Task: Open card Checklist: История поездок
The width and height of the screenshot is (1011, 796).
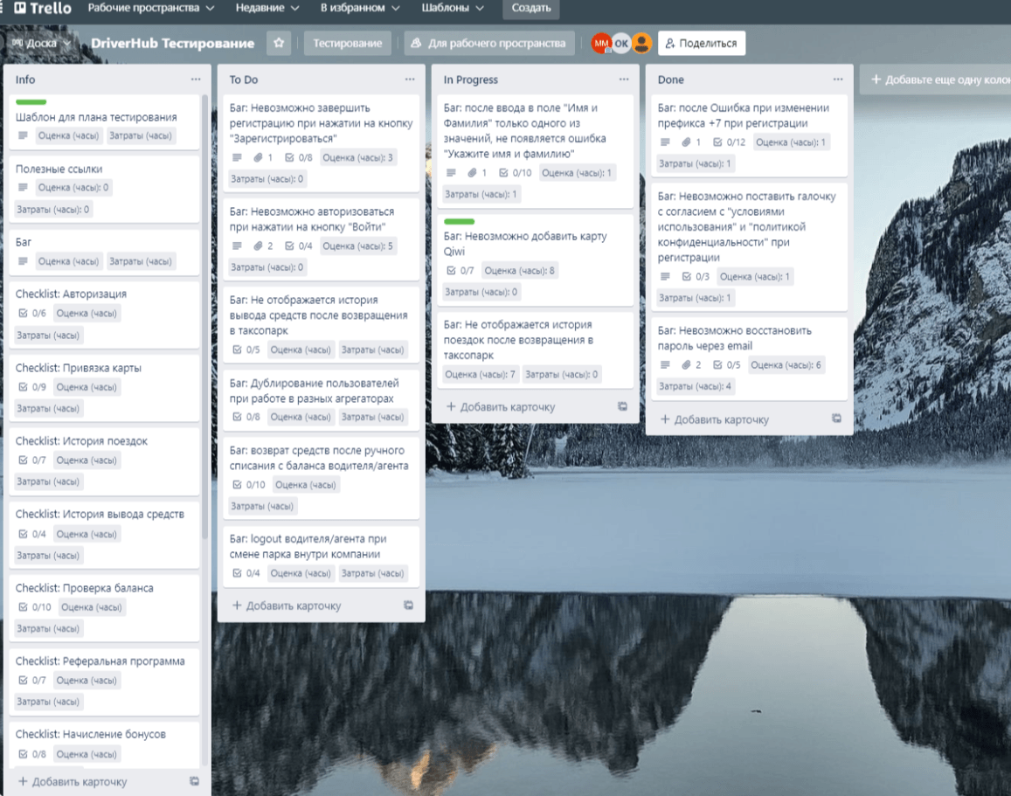Action: click(105, 461)
